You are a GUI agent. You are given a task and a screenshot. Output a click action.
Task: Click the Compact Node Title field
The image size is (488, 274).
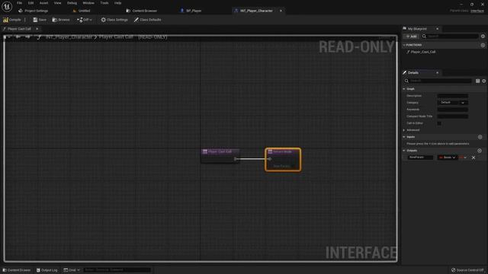[x=452, y=116]
